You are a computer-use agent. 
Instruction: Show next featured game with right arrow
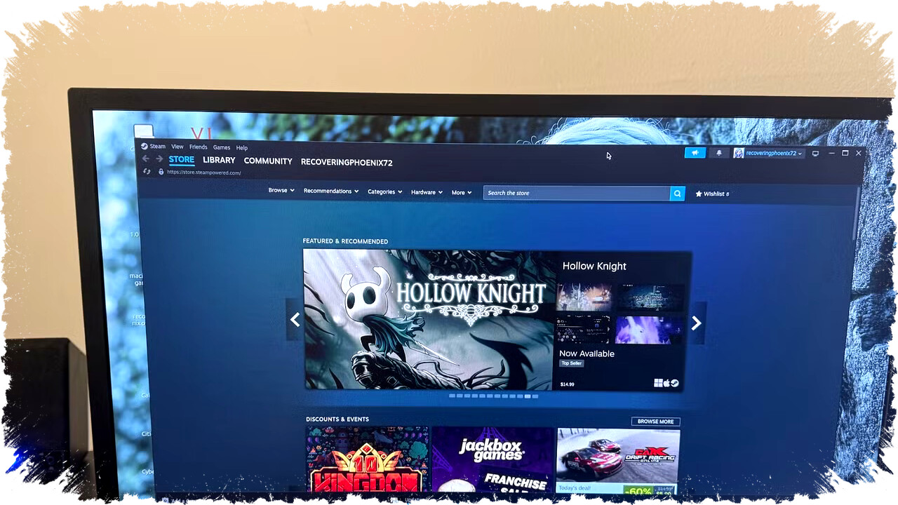click(696, 323)
